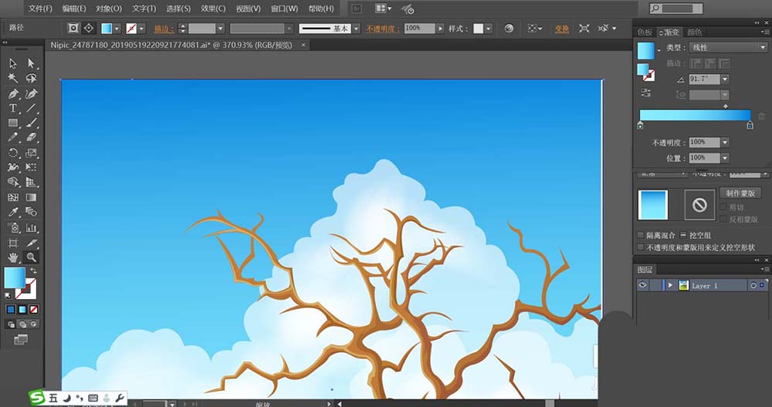Delete the gradient stop with trash icon
The width and height of the screenshot is (772, 407).
[x=762, y=116]
